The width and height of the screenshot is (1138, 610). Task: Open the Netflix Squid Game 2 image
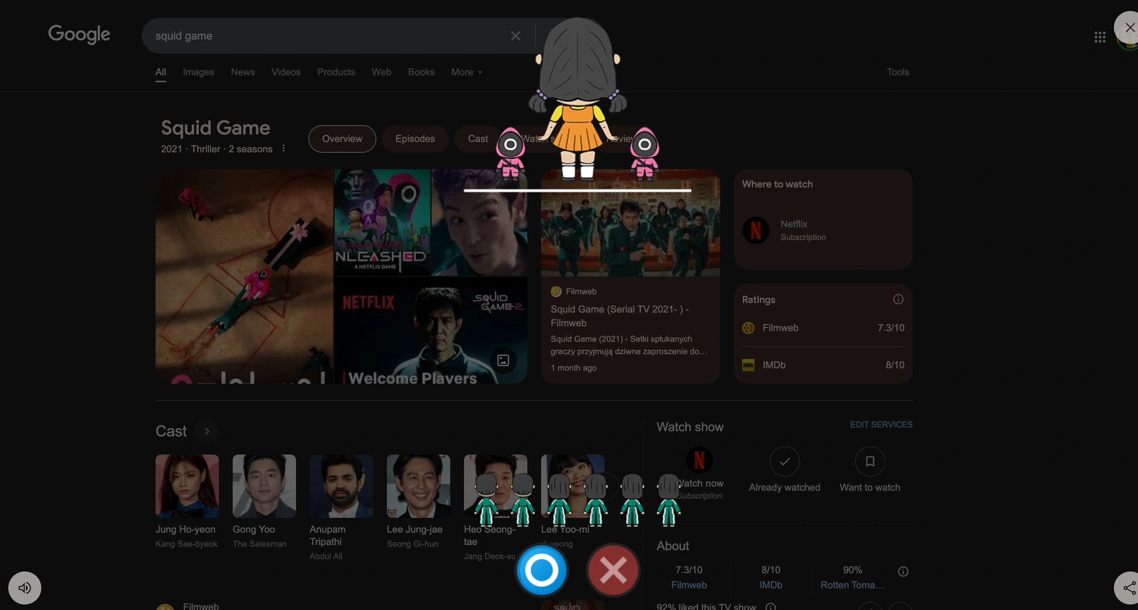pyautogui.click(x=430, y=330)
